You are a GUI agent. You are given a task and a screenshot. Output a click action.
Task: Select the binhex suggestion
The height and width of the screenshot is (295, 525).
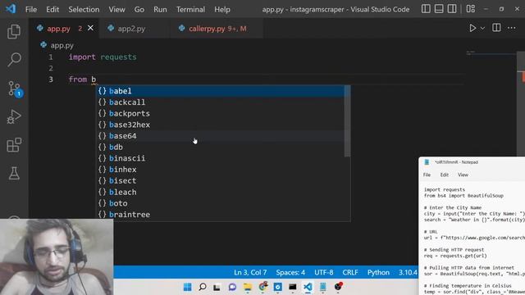coord(221,170)
